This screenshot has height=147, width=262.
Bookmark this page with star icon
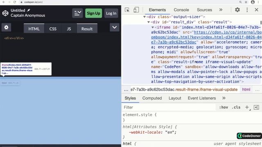246,2
